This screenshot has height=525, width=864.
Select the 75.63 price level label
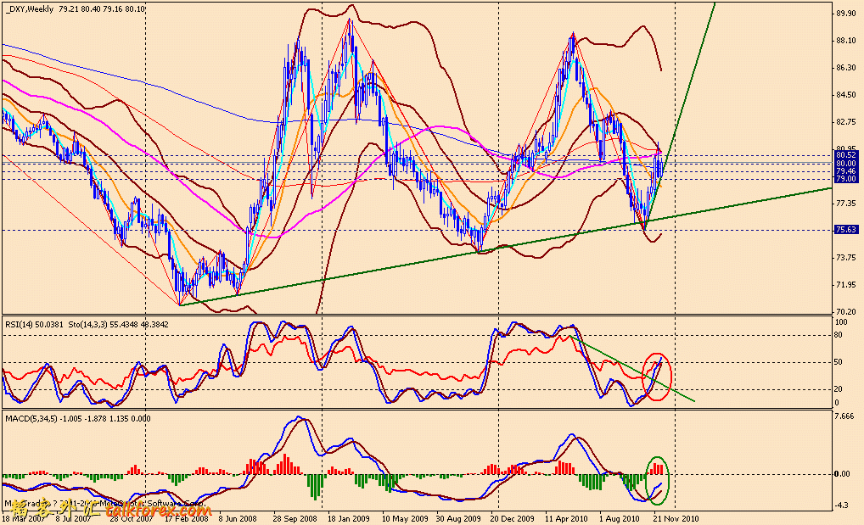click(x=845, y=229)
